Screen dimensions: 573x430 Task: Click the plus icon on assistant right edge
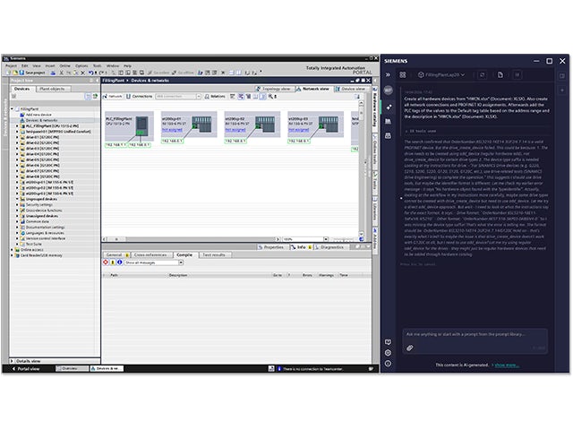coord(562,90)
